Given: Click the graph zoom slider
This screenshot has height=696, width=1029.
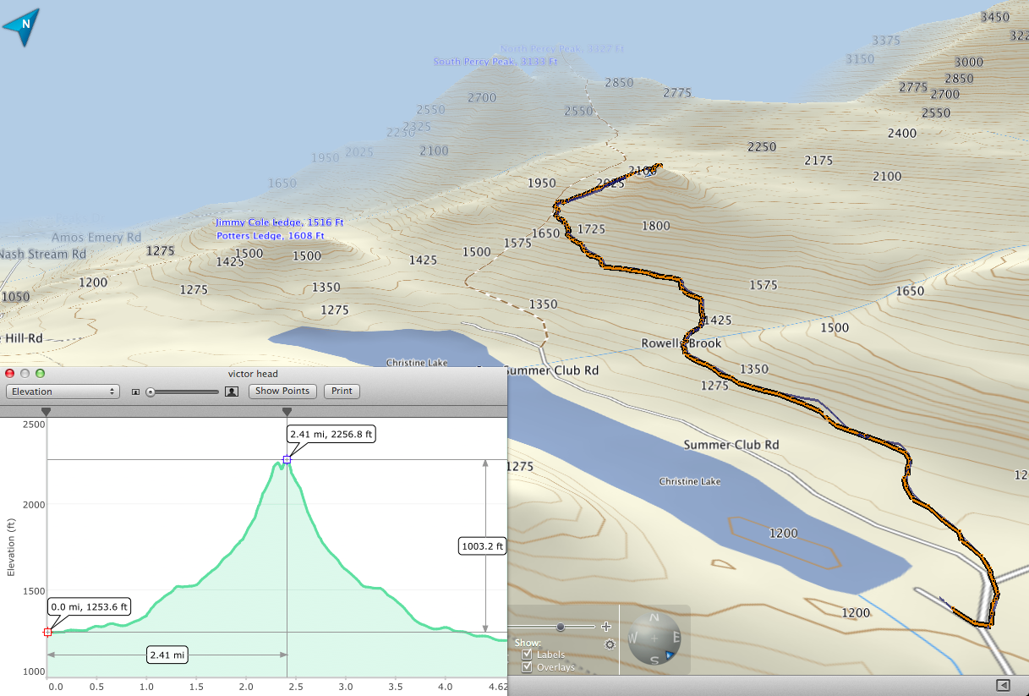Looking at the screenshot, I should 183,392.
